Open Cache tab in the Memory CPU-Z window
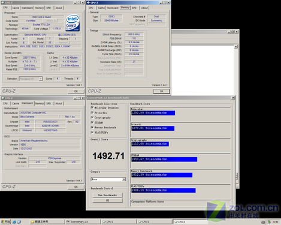This screenshot has width=281, height=225. (x=101, y=8)
